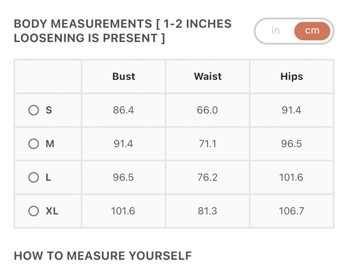Select the S size radio button
Screen dimensions: 348x278
[x=33, y=110]
